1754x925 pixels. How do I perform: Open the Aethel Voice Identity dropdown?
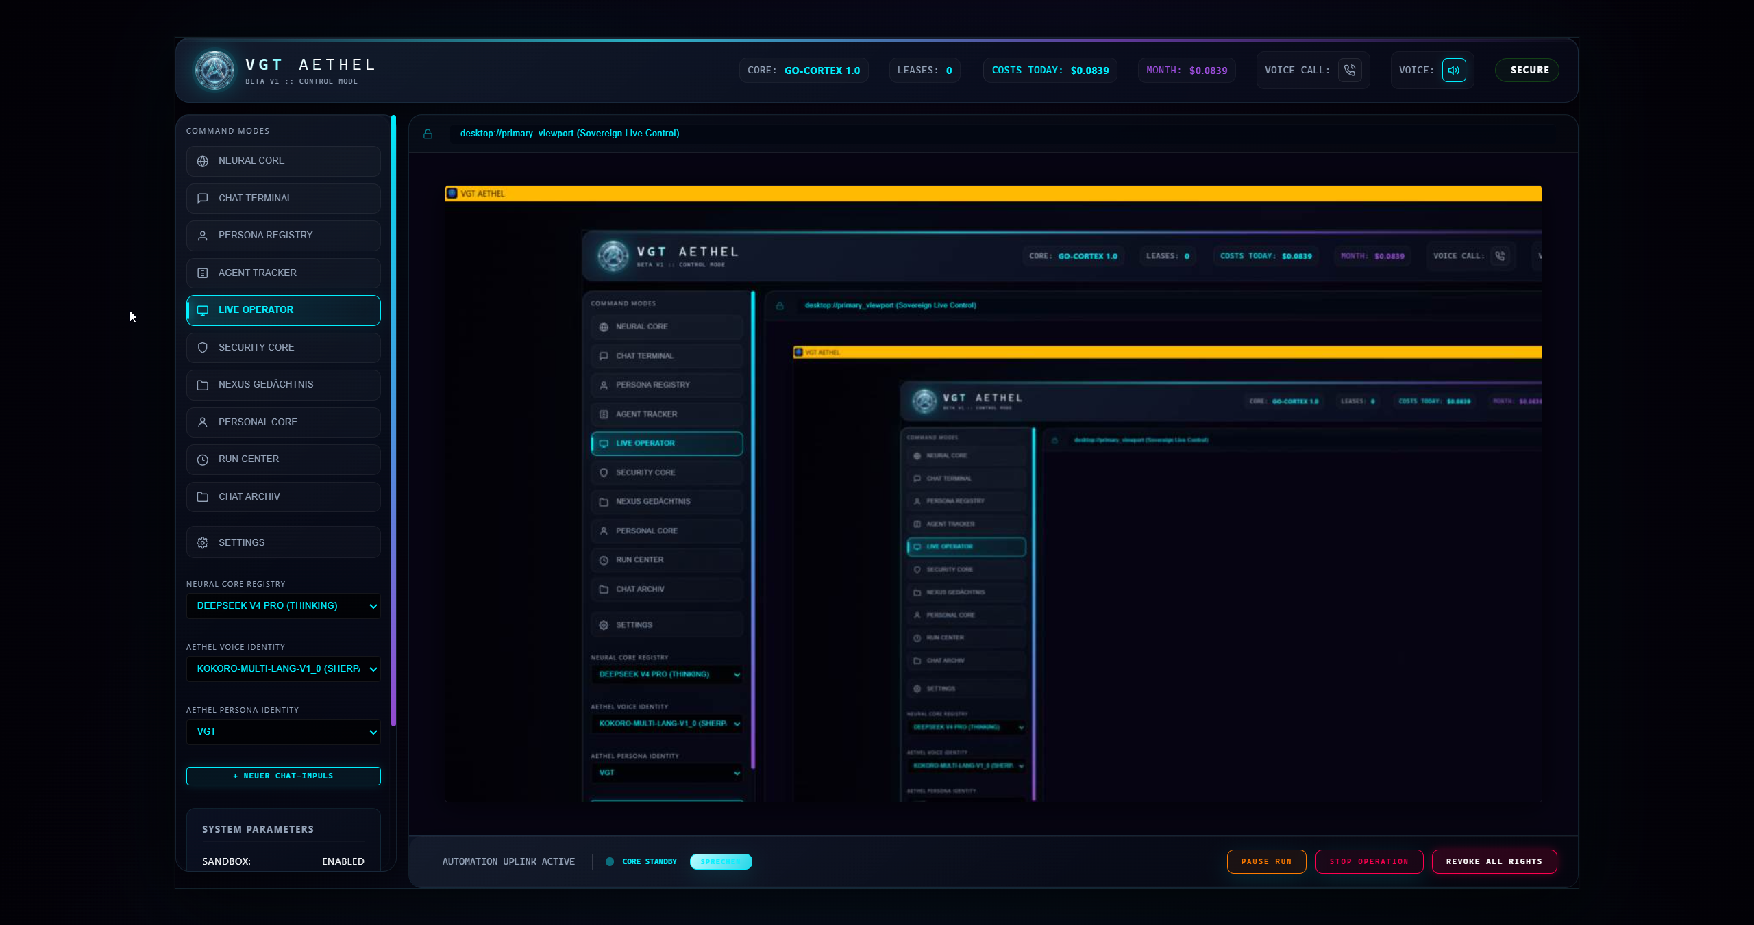click(x=283, y=669)
